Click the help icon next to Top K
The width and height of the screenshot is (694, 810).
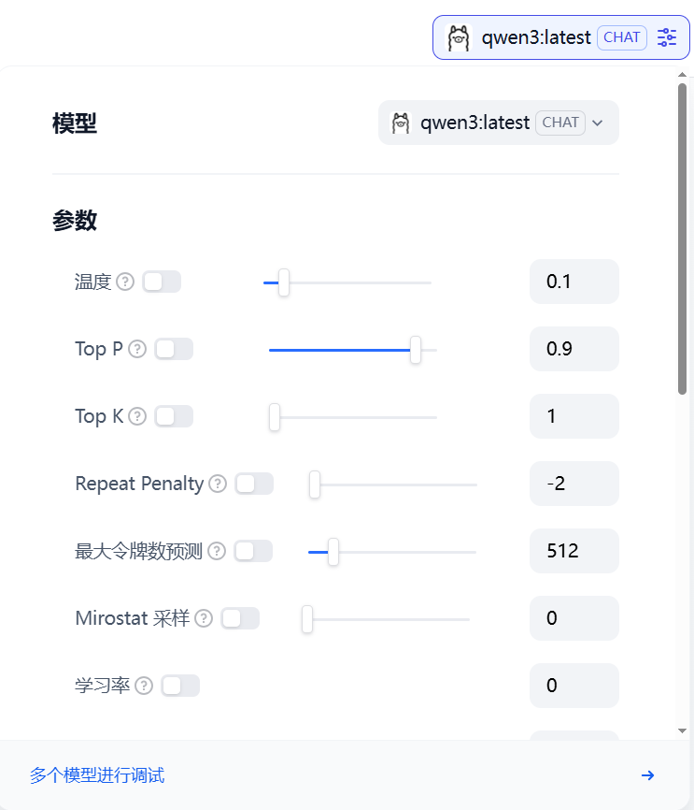[137, 416]
